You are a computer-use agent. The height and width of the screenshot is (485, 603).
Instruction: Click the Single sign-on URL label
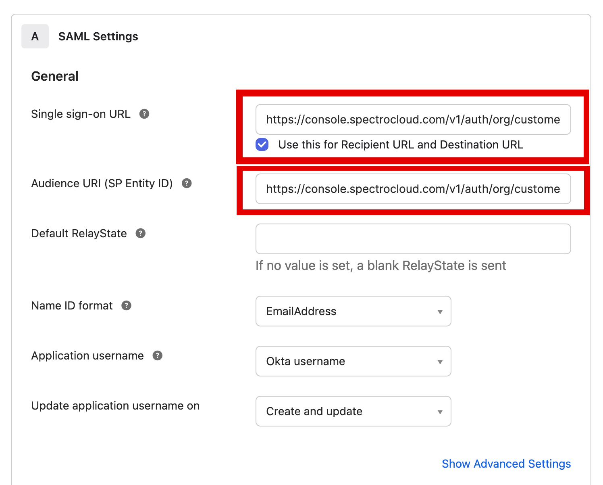(x=81, y=114)
